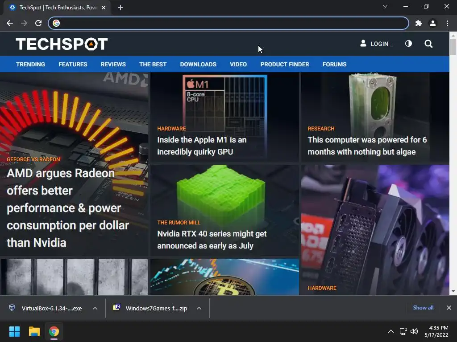Click the Bitcoin coin thumbnail
This screenshot has width=457, height=342.
click(224, 277)
